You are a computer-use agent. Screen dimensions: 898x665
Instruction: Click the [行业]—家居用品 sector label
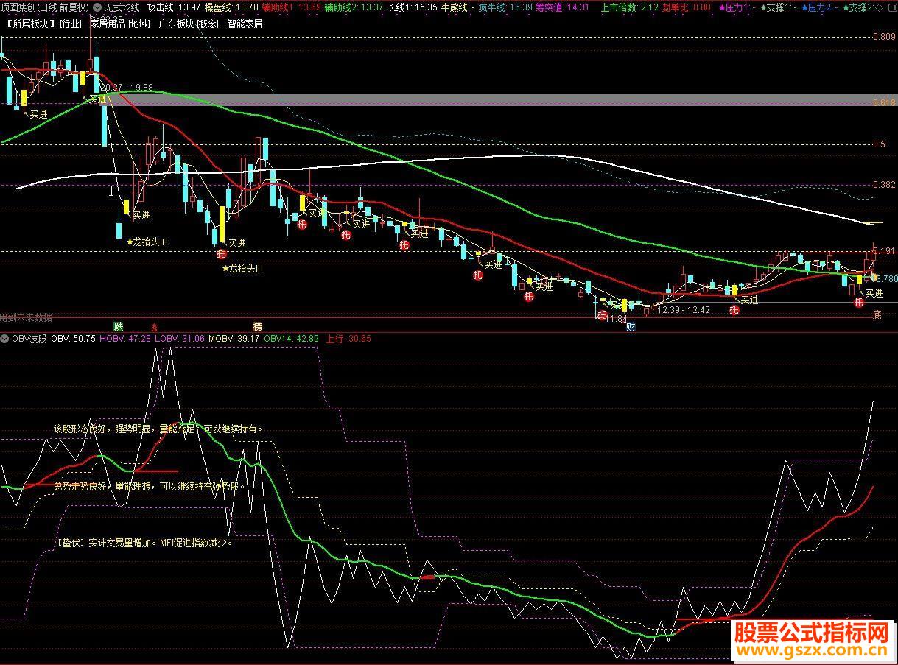tap(93, 23)
